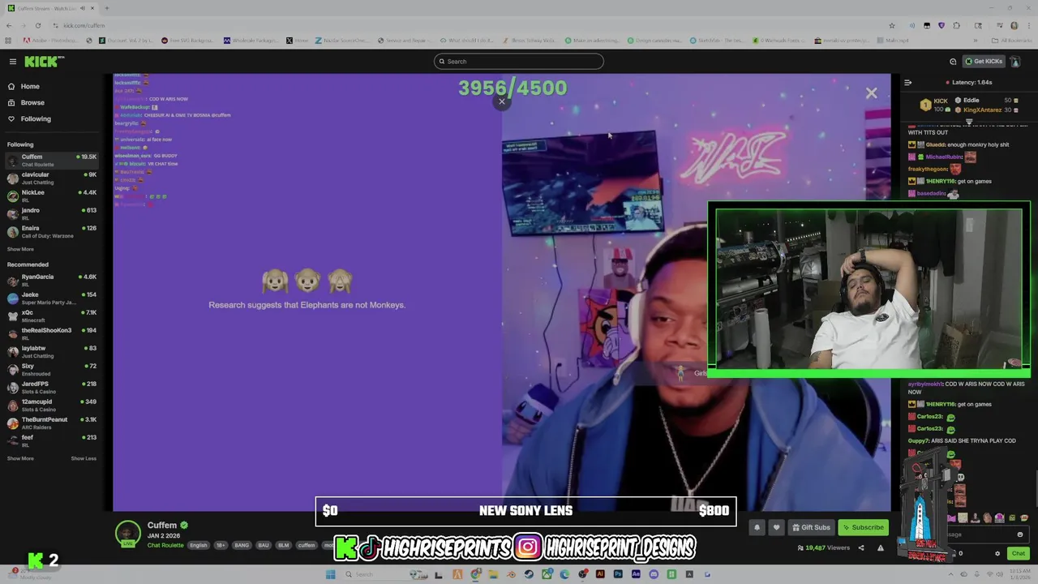
Task: Open laylabtw Just Chatting channel
Action: (52, 351)
